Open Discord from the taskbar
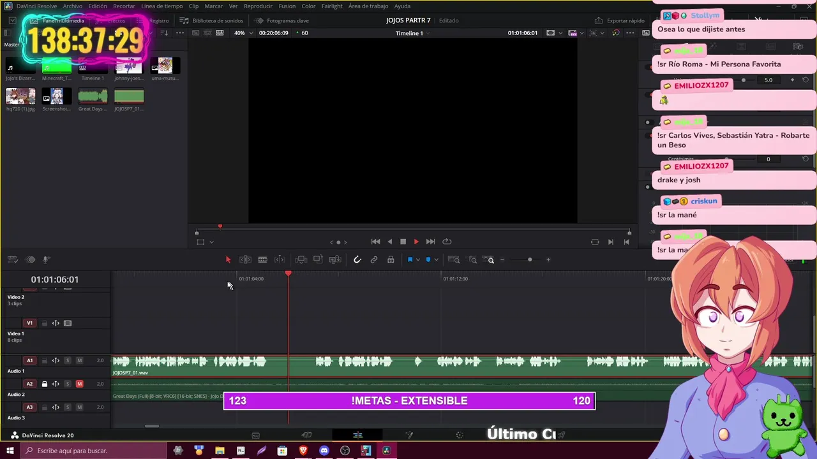The width and height of the screenshot is (817, 459). pyautogui.click(x=324, y=451)
